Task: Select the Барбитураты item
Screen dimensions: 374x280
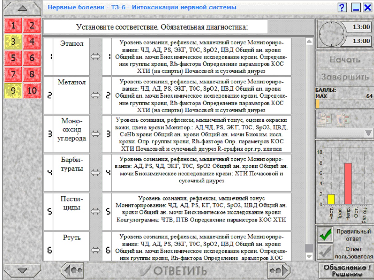Action: pyautogui.click(x=71, y=172)
